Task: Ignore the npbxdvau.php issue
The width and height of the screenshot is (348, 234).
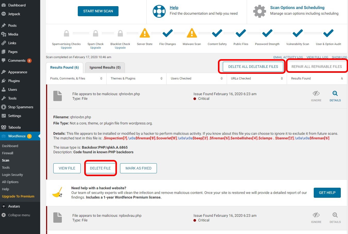Action: pyautogui.click(x=316, y=218)
